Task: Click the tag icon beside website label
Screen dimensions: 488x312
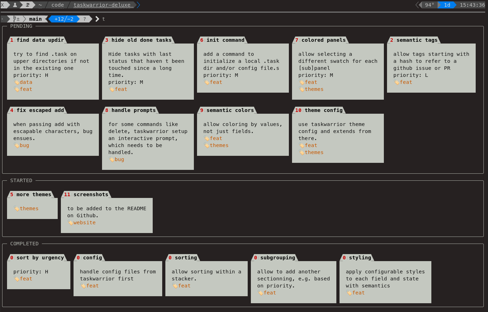Action: pyautogui.click(x=70, y=223)
